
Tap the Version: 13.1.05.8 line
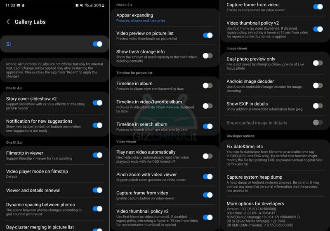pos(251,209)
